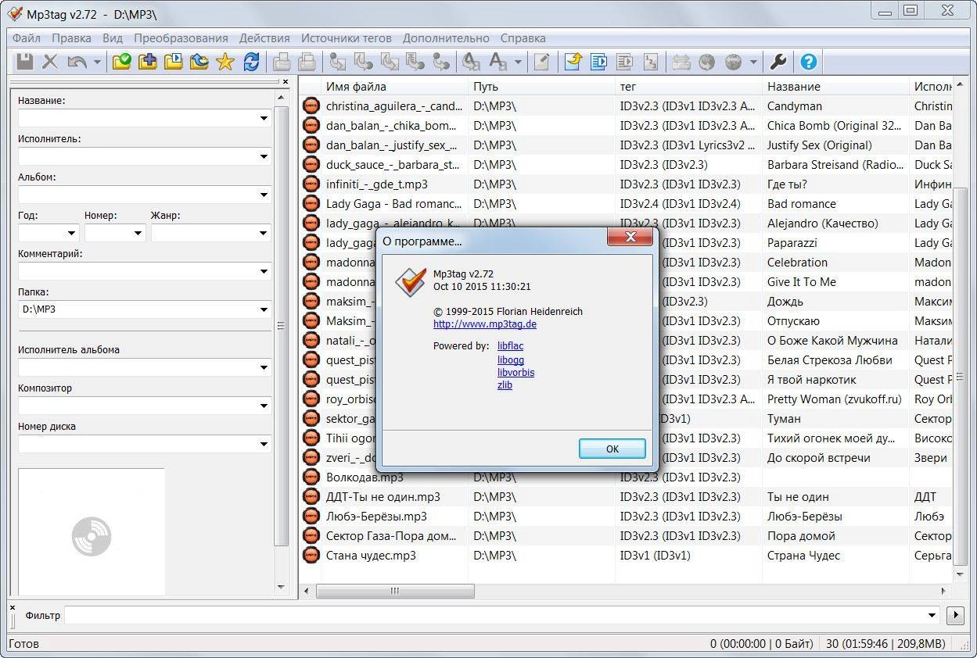
Task: Click the Export icon in toolbar
Action: (x=573, y=62)
